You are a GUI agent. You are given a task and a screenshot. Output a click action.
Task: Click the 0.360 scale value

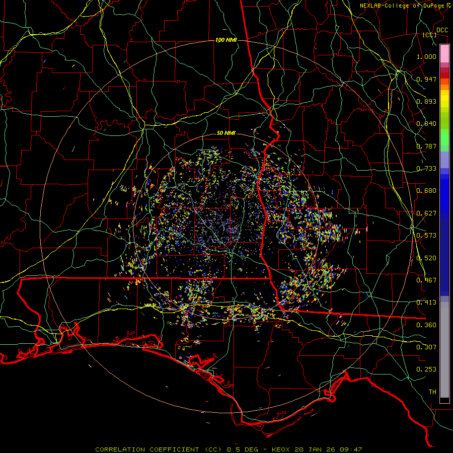[426, 325]
